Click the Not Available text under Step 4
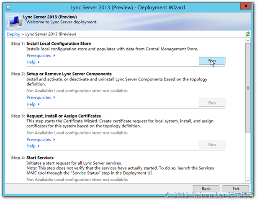 (77, 180)
